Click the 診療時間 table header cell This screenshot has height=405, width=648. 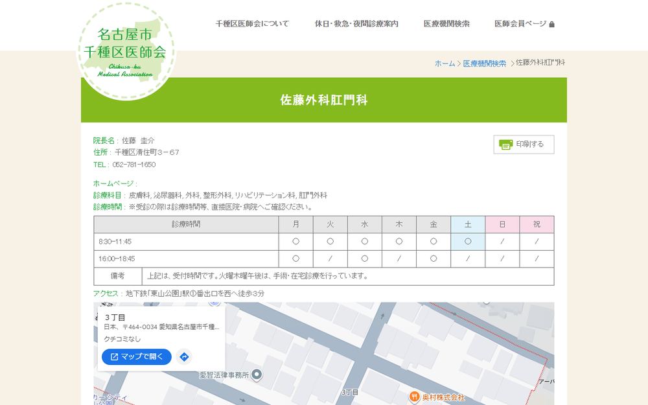pos(187,224)
